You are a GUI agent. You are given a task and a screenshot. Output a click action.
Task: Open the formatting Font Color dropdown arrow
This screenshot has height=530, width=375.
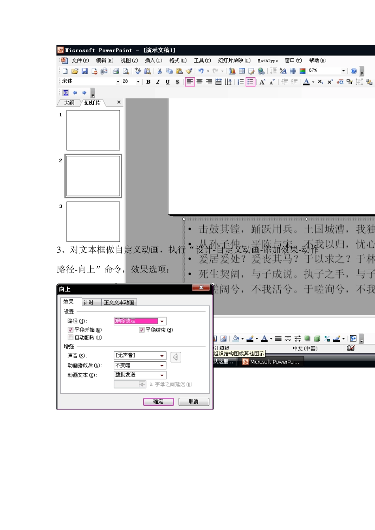pyautogui.click(x=313, y=82)
